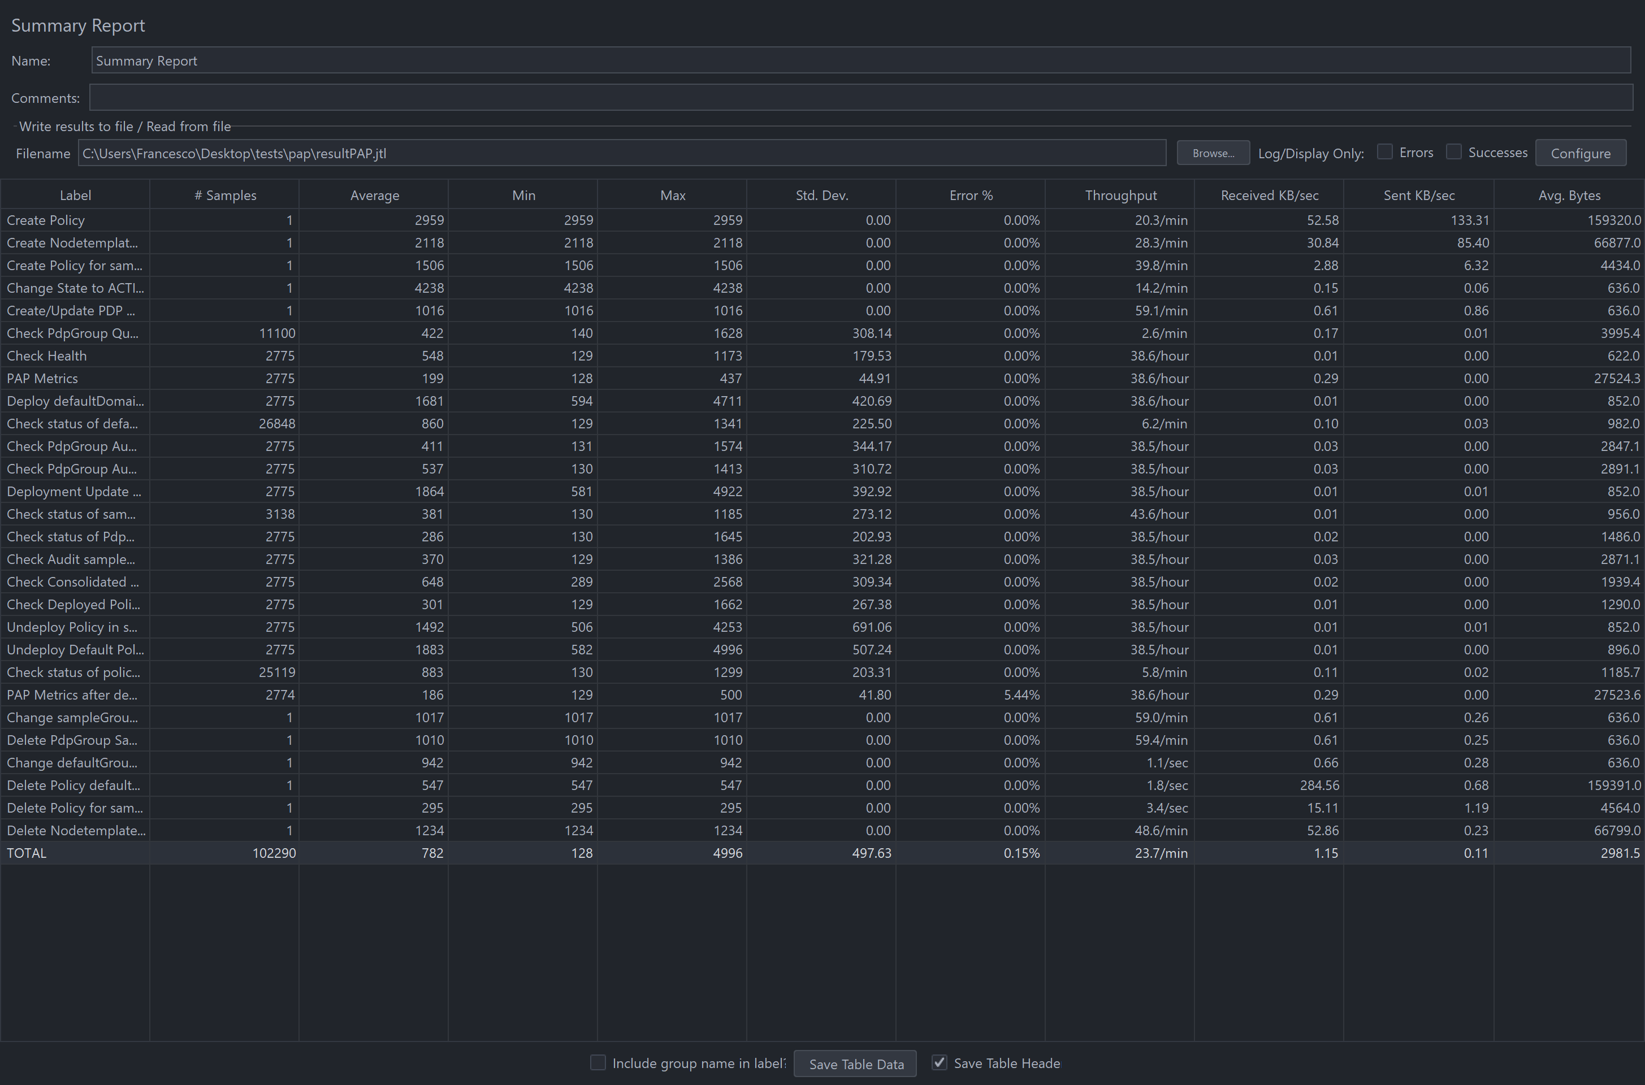Select the Deployment Update ... row

tap(822, 491)
